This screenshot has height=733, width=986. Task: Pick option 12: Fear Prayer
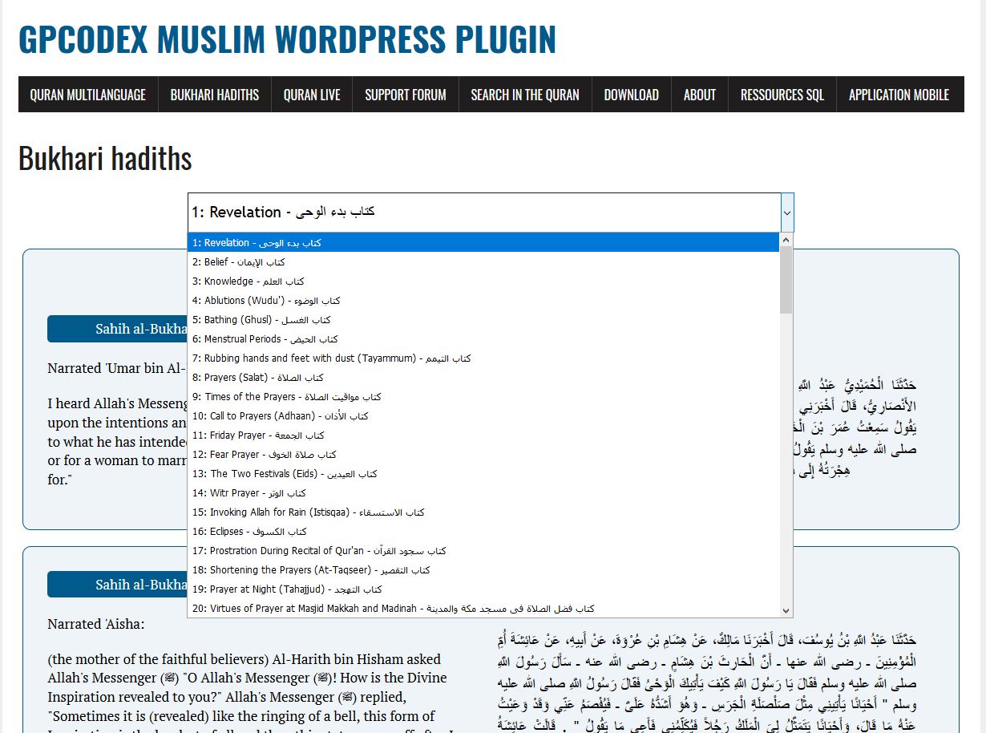click(x=483, y=454)
